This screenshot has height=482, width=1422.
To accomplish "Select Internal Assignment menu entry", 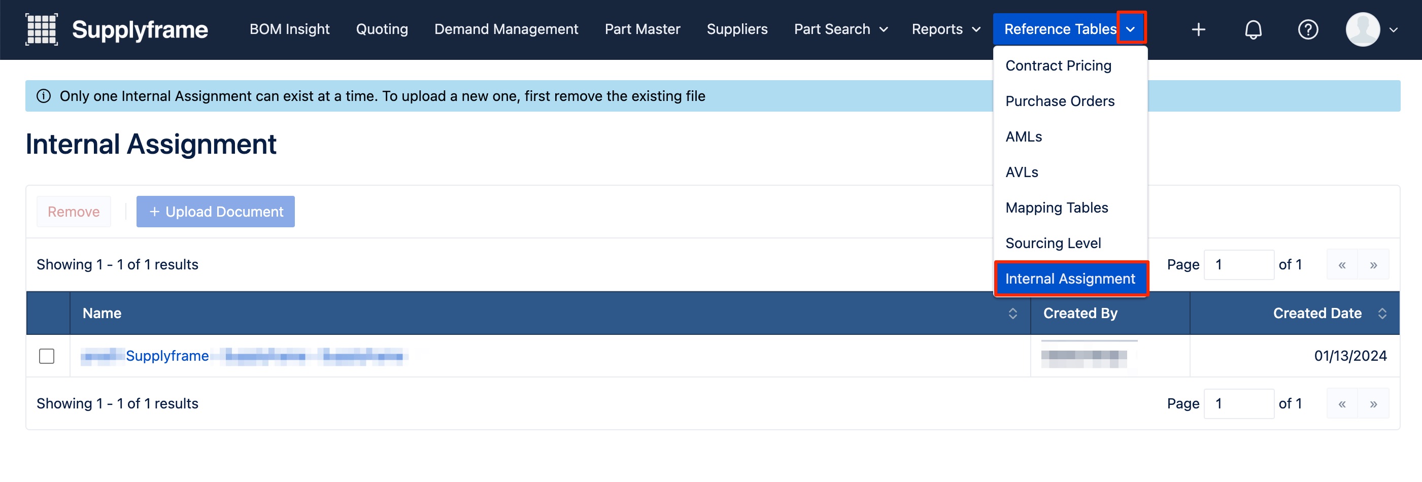I will (x=1070, y=279).
